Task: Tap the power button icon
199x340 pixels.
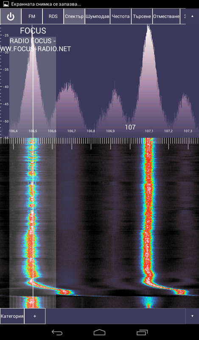Action: point(11,17)
